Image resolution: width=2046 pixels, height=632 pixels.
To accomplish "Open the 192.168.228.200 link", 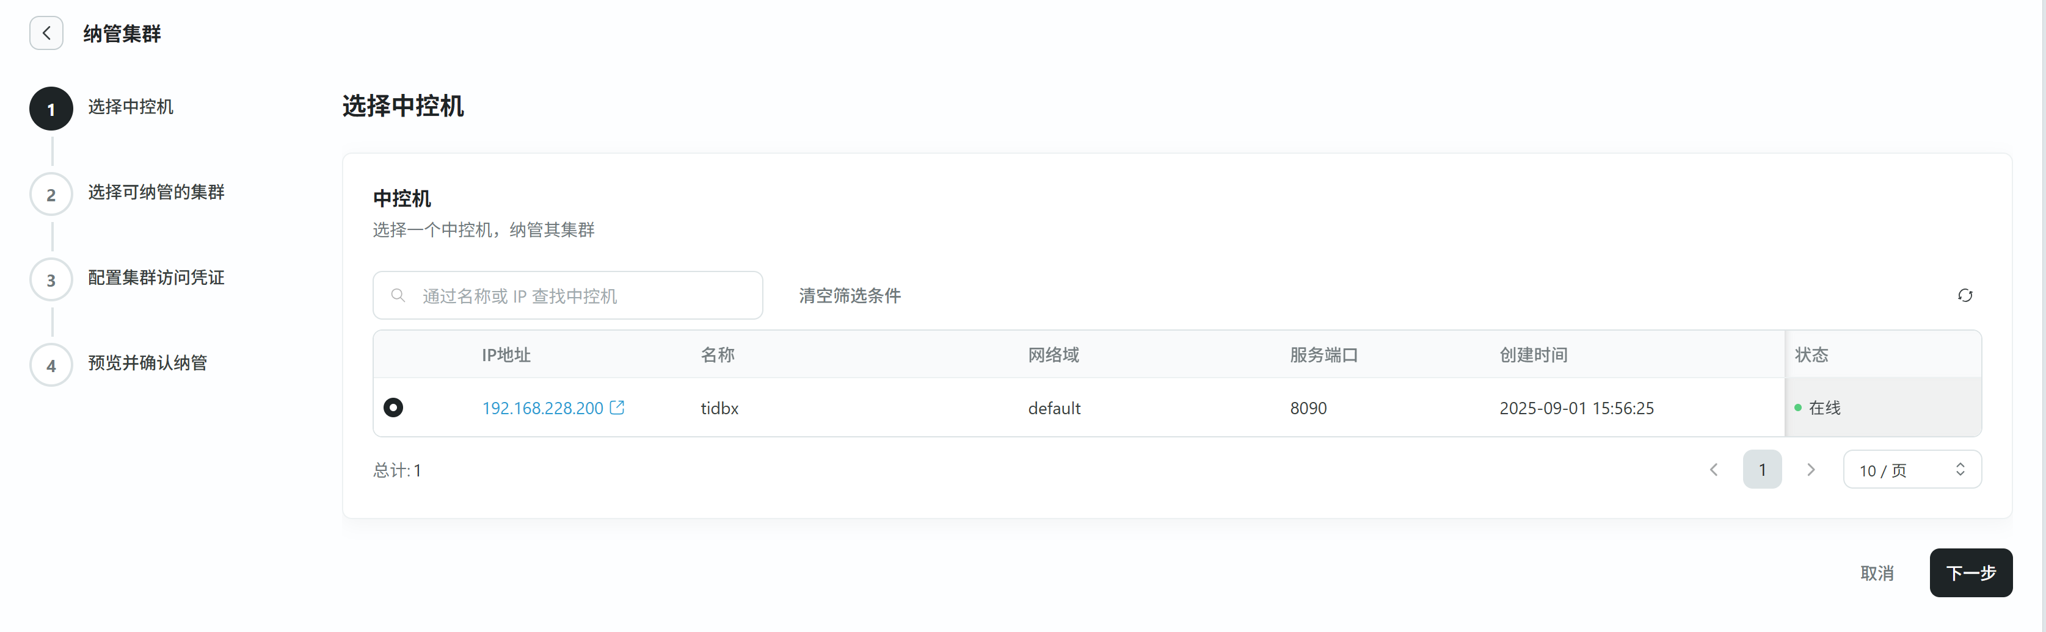I will (x=542, y=408).
